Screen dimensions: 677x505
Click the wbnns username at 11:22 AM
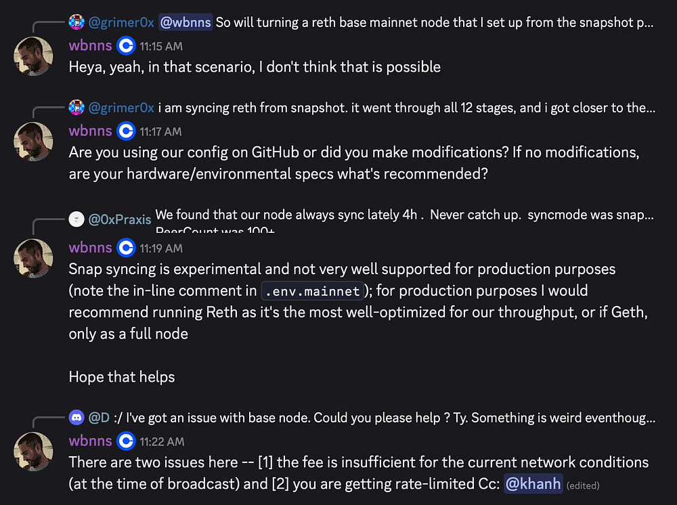point(90,441)
